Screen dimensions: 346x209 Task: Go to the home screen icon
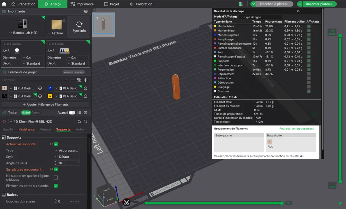click(4, 4)
